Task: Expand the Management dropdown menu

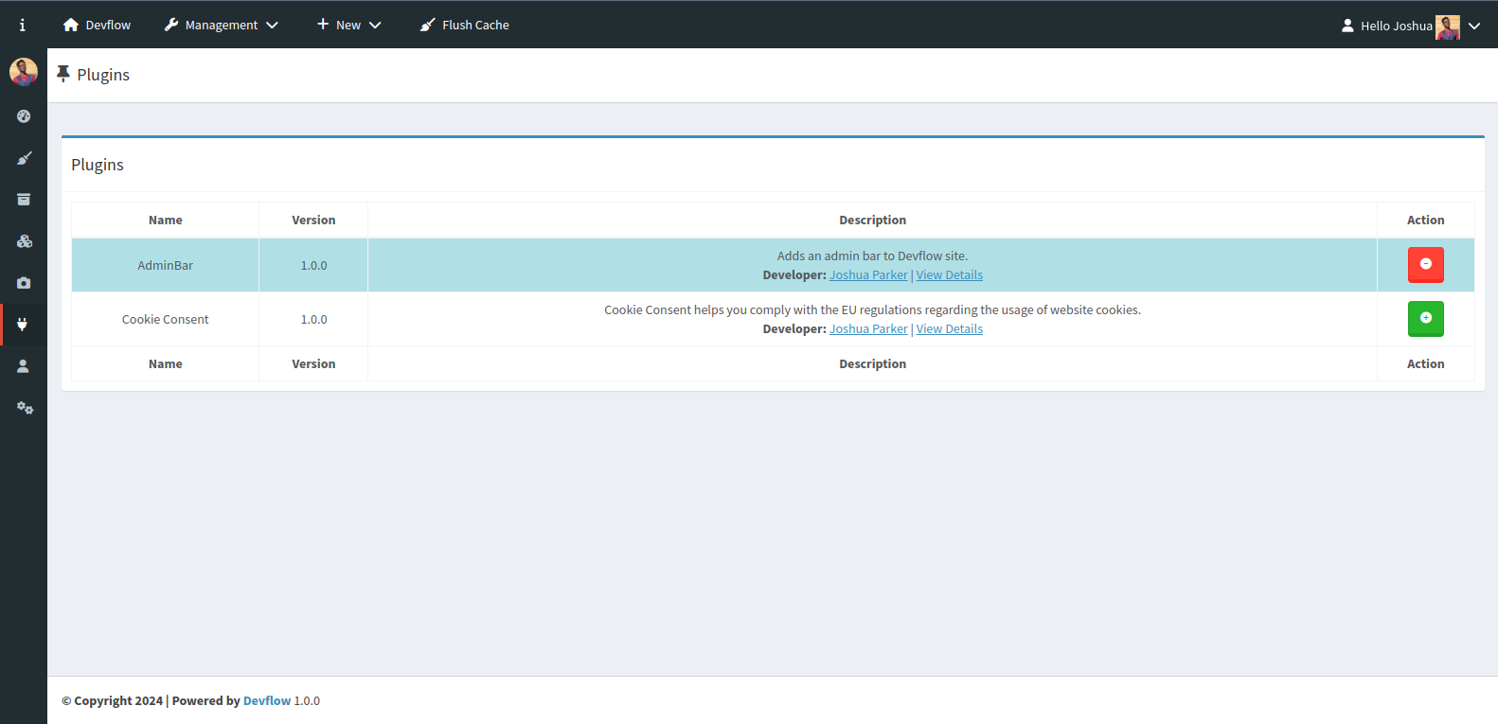Action: tap(222, 26)
